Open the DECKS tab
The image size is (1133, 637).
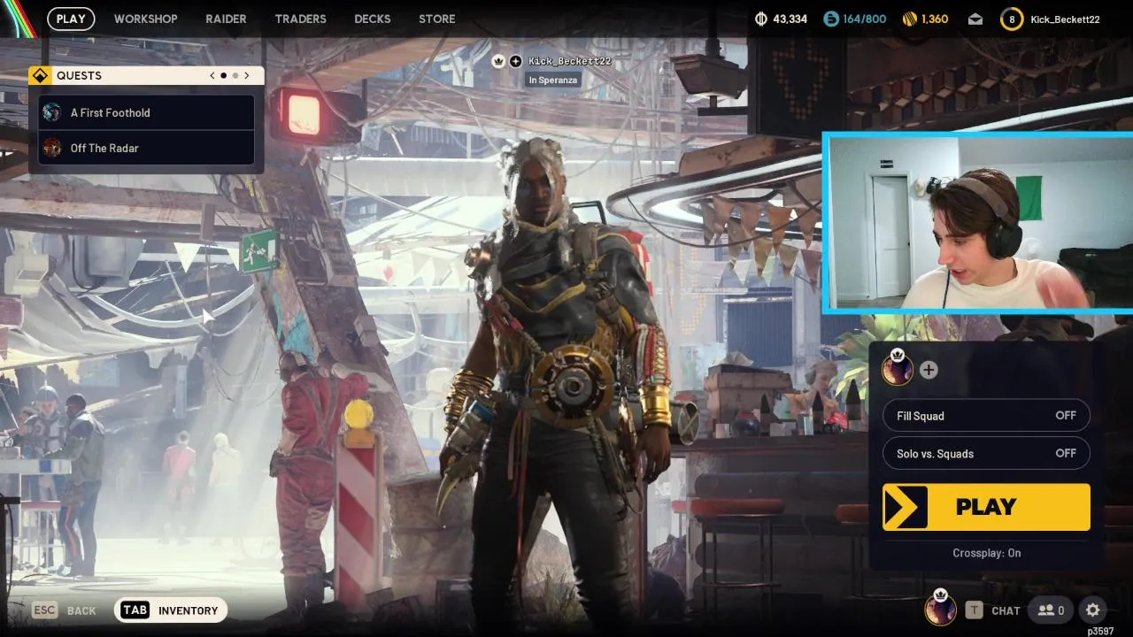pyautogui.click(x=372, y=19)
